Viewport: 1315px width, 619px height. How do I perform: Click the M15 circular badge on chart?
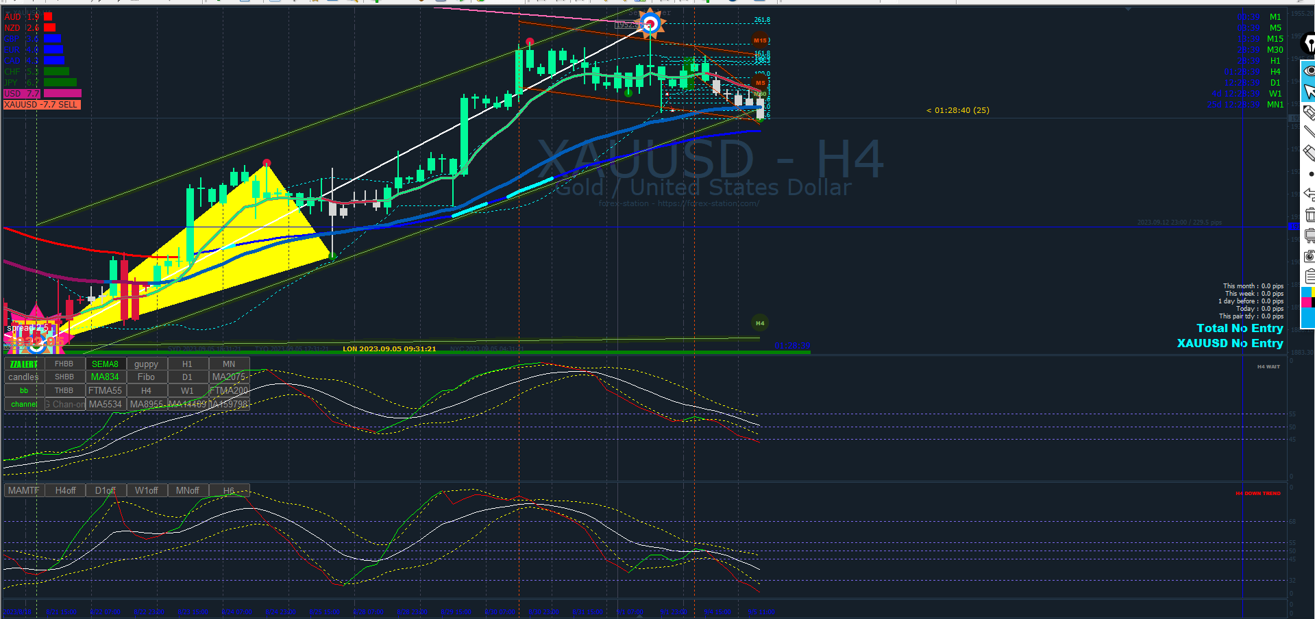(760, 40)
